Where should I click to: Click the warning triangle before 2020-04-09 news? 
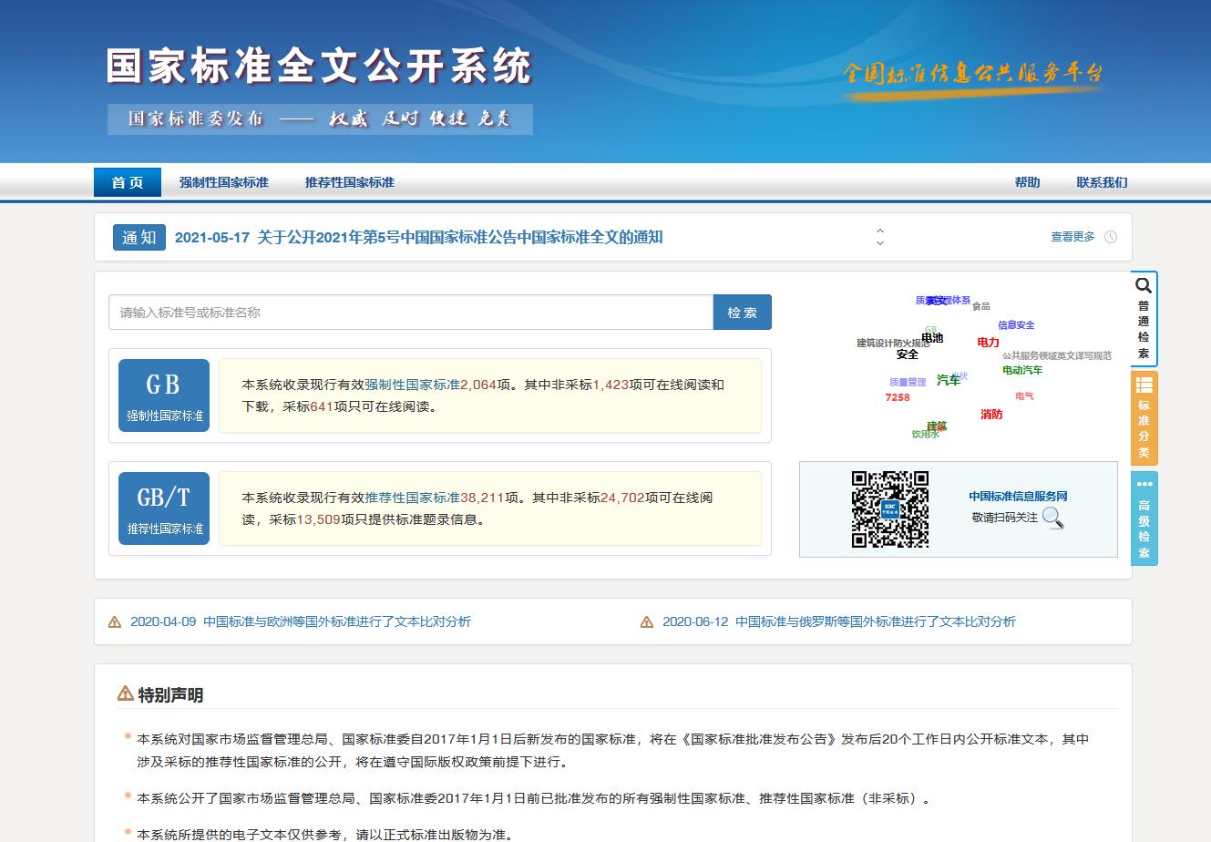(114, 621)
